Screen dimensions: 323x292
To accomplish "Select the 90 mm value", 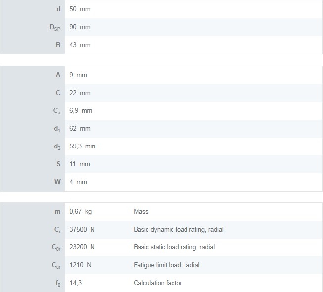I will click(80, 27).
